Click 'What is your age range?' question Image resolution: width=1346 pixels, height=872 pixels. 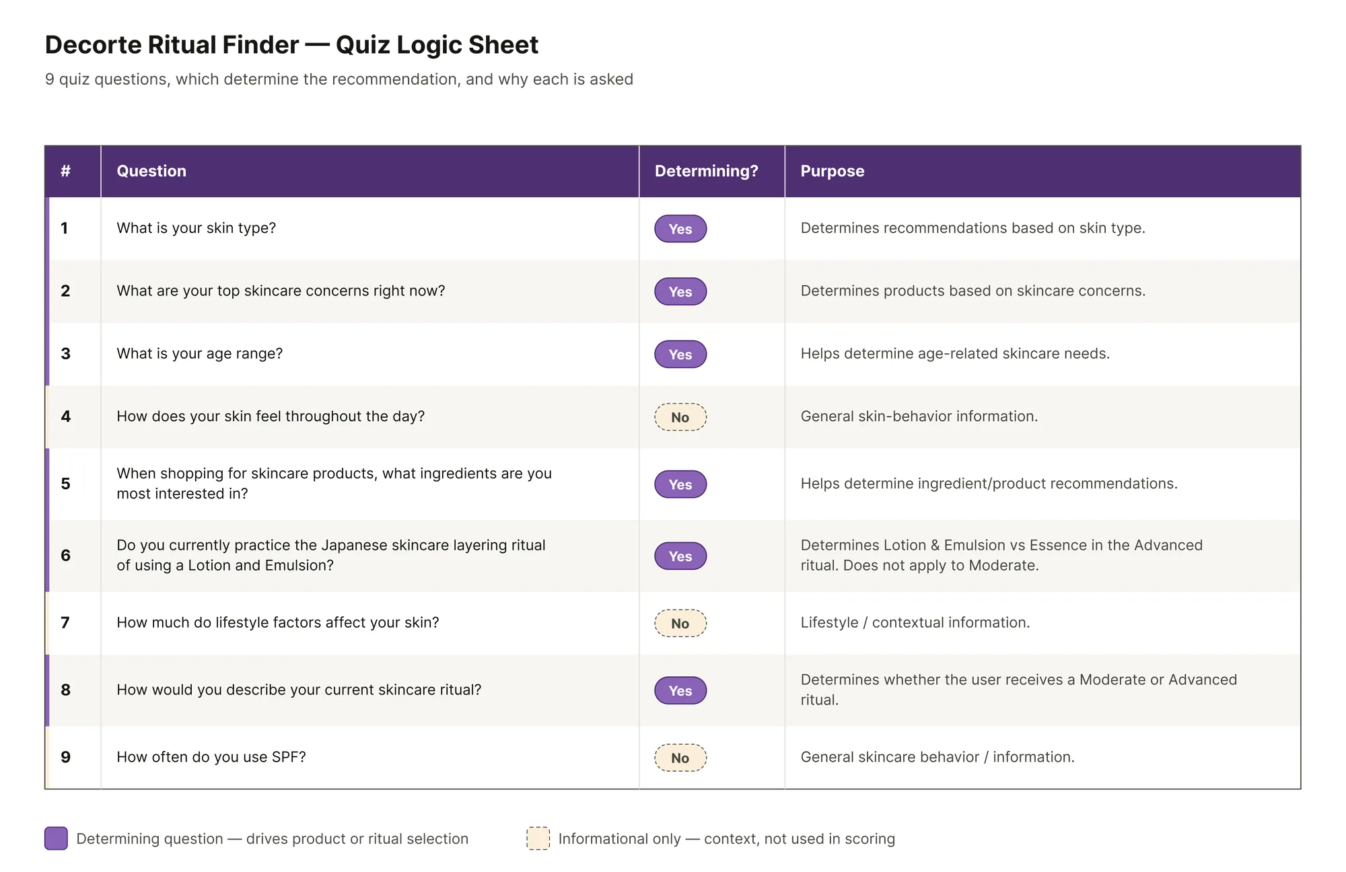(200, 353)
